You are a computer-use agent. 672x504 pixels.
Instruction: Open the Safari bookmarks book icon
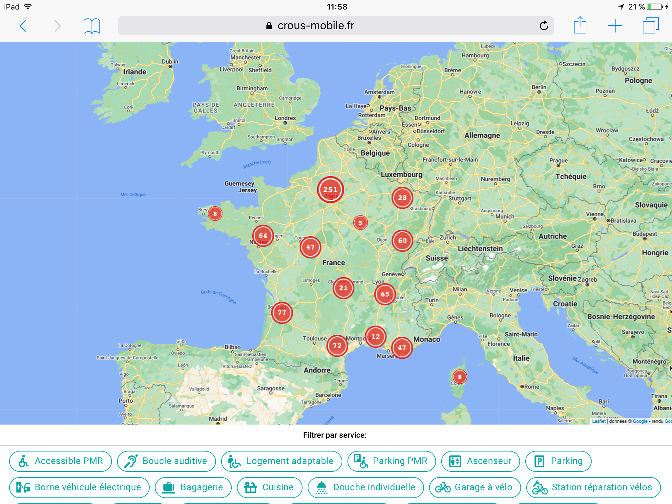coord(92,26)
